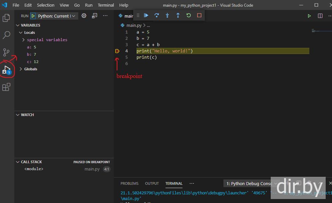The width and height of the screenshot is (332, 203).
Task: Expand the Globals scope
Action: pos(30,69)
